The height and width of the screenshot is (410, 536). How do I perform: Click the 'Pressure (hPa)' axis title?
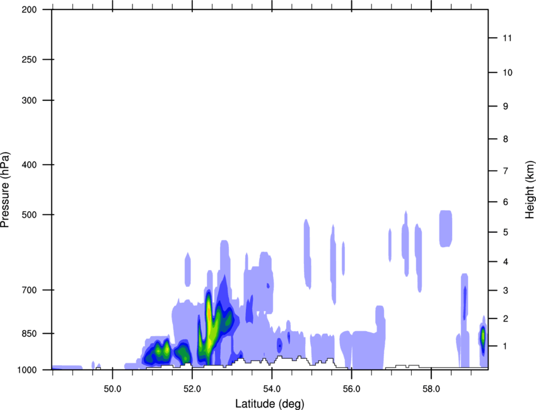click(x=5, y=190)
